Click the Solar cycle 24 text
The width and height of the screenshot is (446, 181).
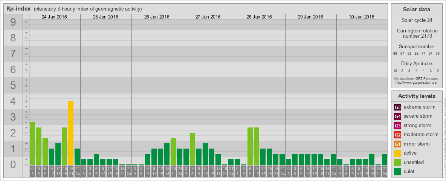pos(417,20)
